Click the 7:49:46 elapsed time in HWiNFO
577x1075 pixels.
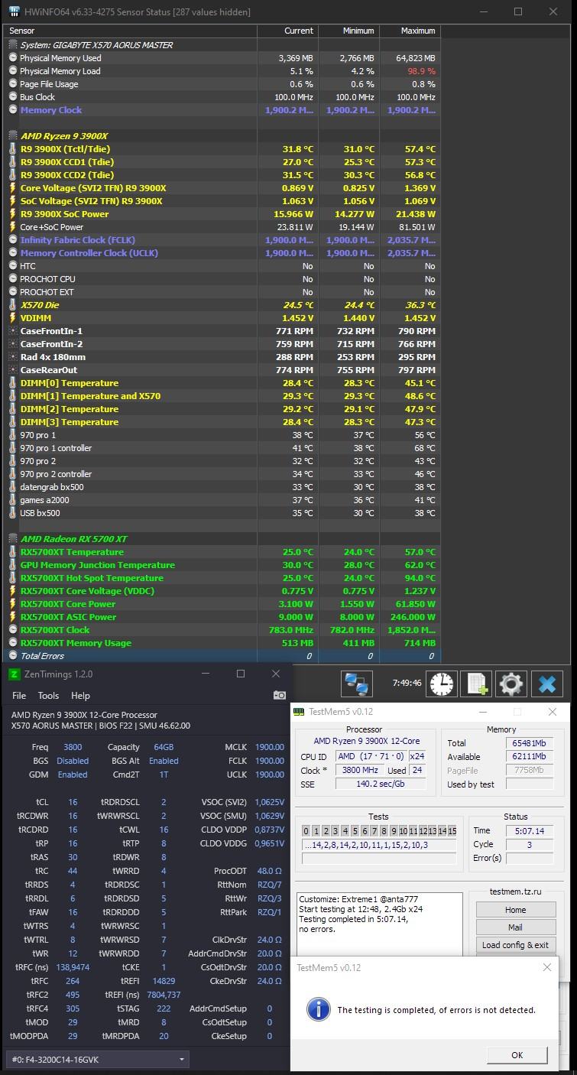[x=407, y=683]
